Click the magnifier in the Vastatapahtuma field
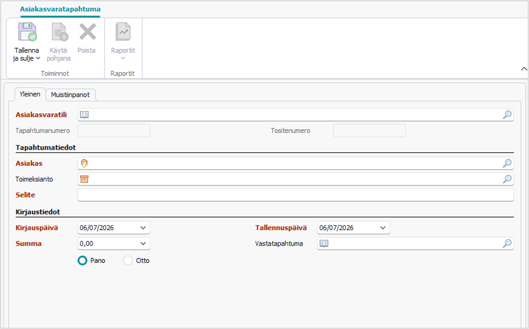This screenshot has width=529, height=329. tap(507, 244)
